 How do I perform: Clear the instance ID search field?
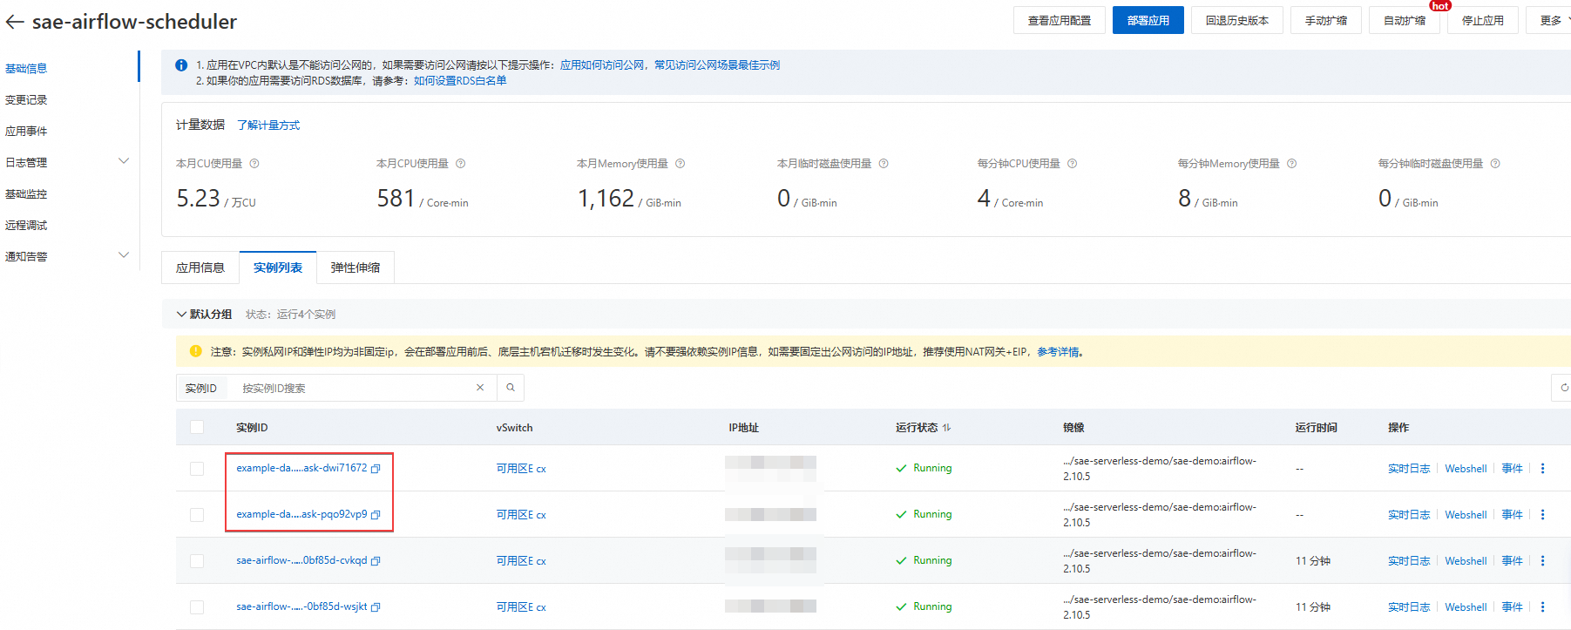480,388
